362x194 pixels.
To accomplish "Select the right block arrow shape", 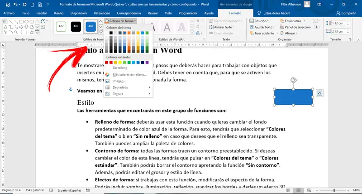I will [21, 27].
